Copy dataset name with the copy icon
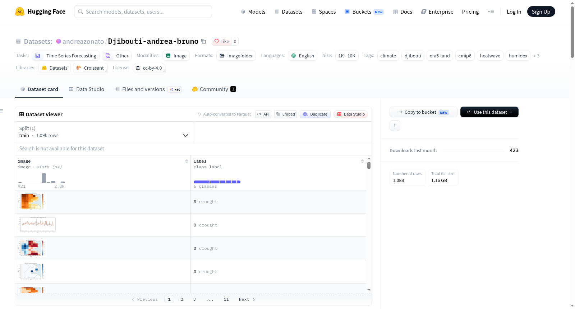Screen dimensions: 575x309 (x=203, y=41)
